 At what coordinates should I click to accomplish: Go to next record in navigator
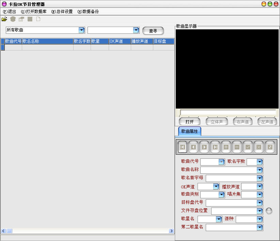(204, 147)
